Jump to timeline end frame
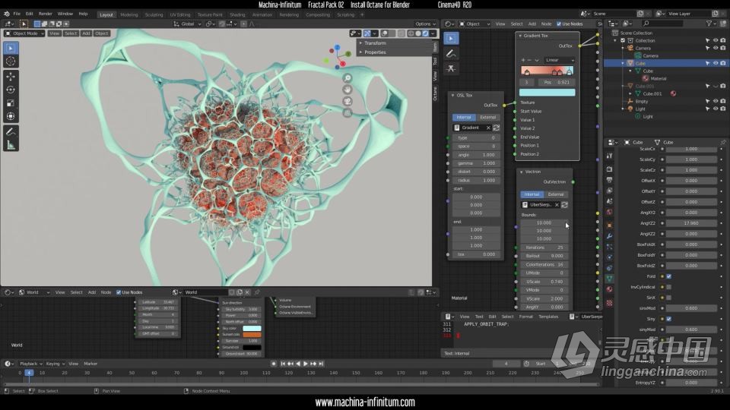730x410 pixels. coord(321,364)
